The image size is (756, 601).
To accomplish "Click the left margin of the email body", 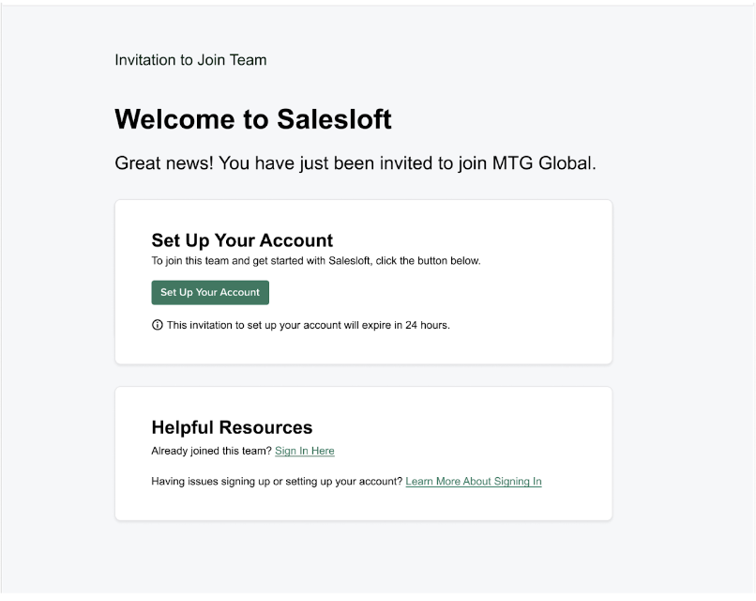I will tap(56, 282).
